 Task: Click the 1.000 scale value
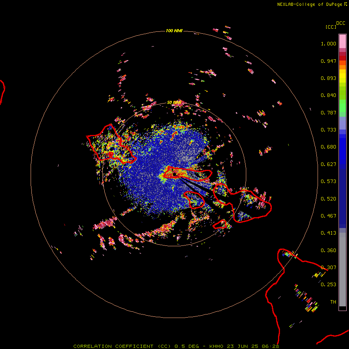coord(328,43)
